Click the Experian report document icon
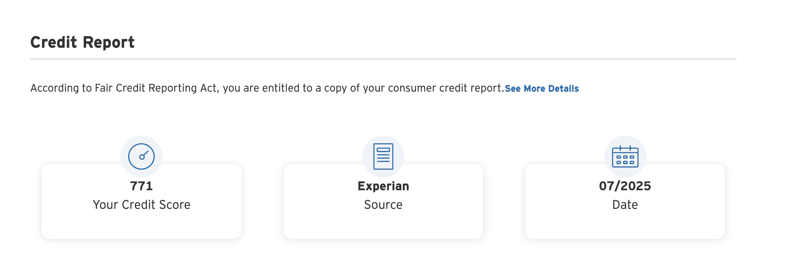 pos(383,156)
